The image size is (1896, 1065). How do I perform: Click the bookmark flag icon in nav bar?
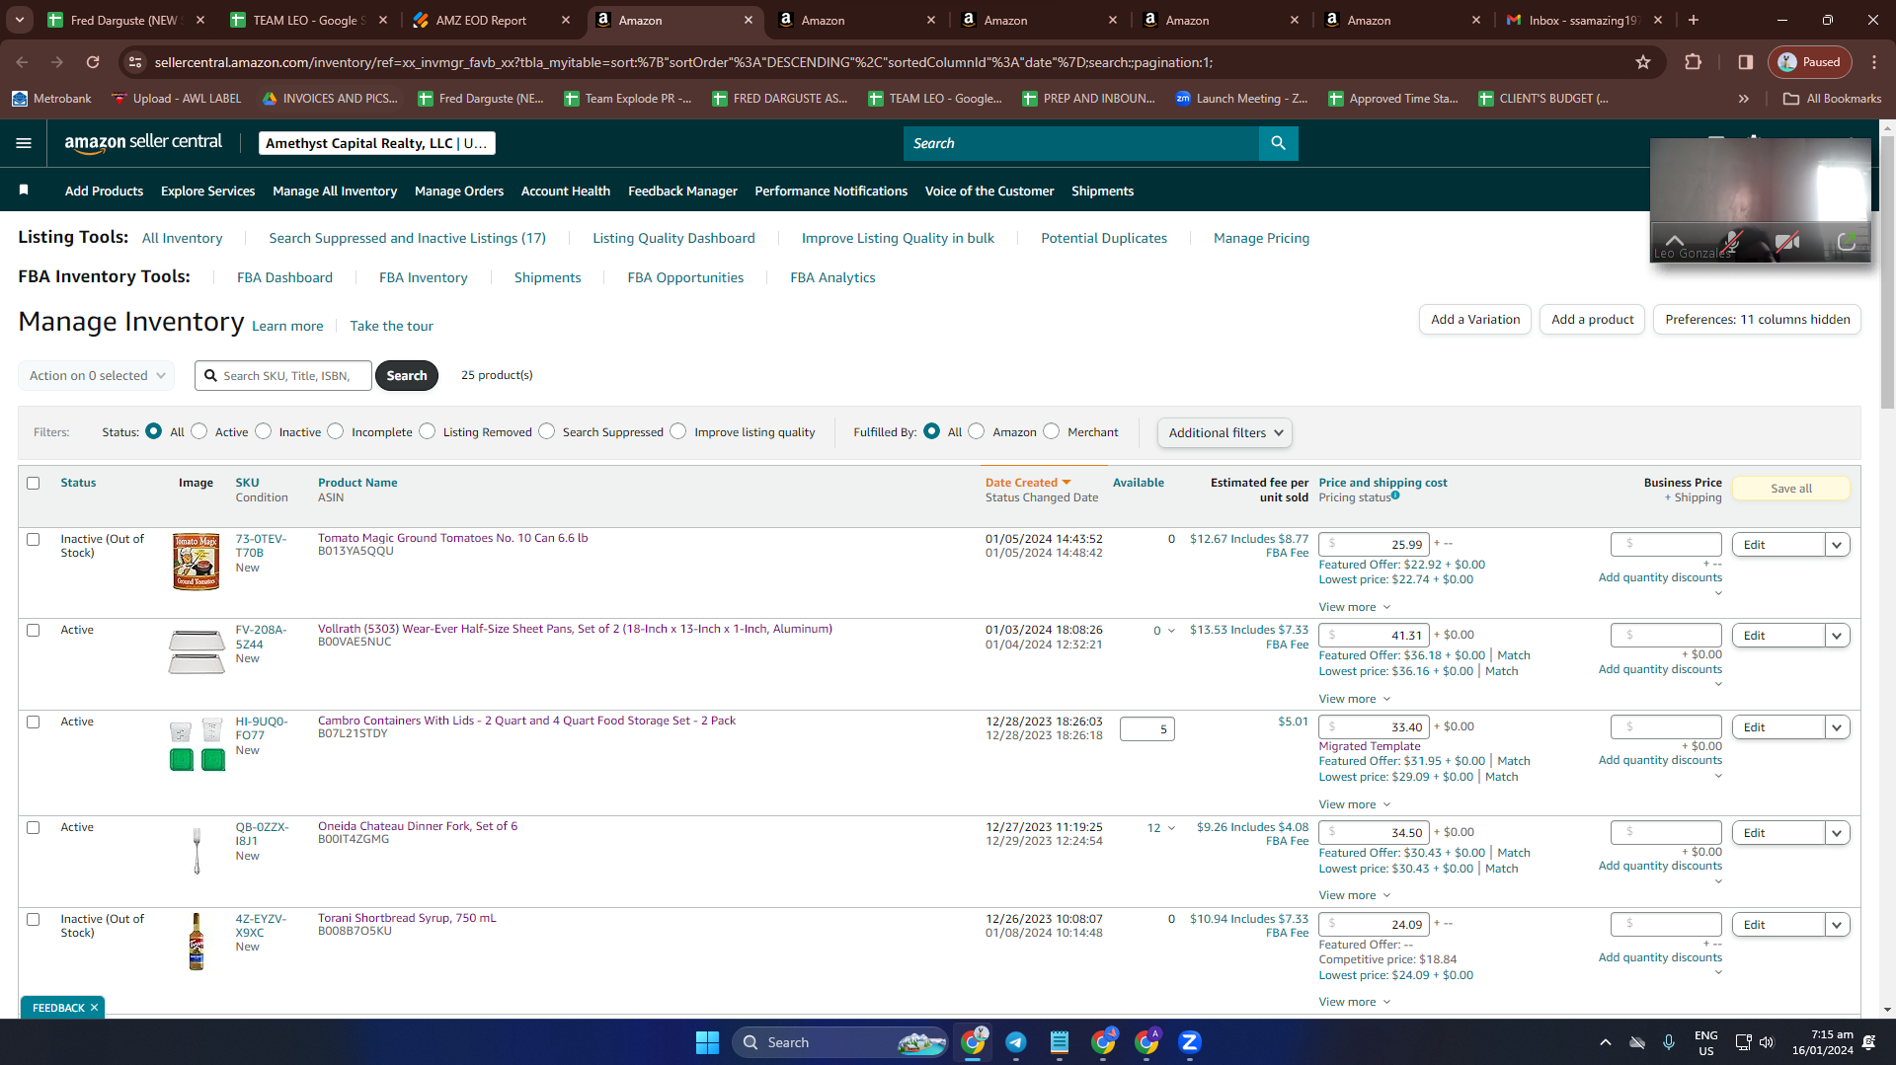tap(24, 190)
